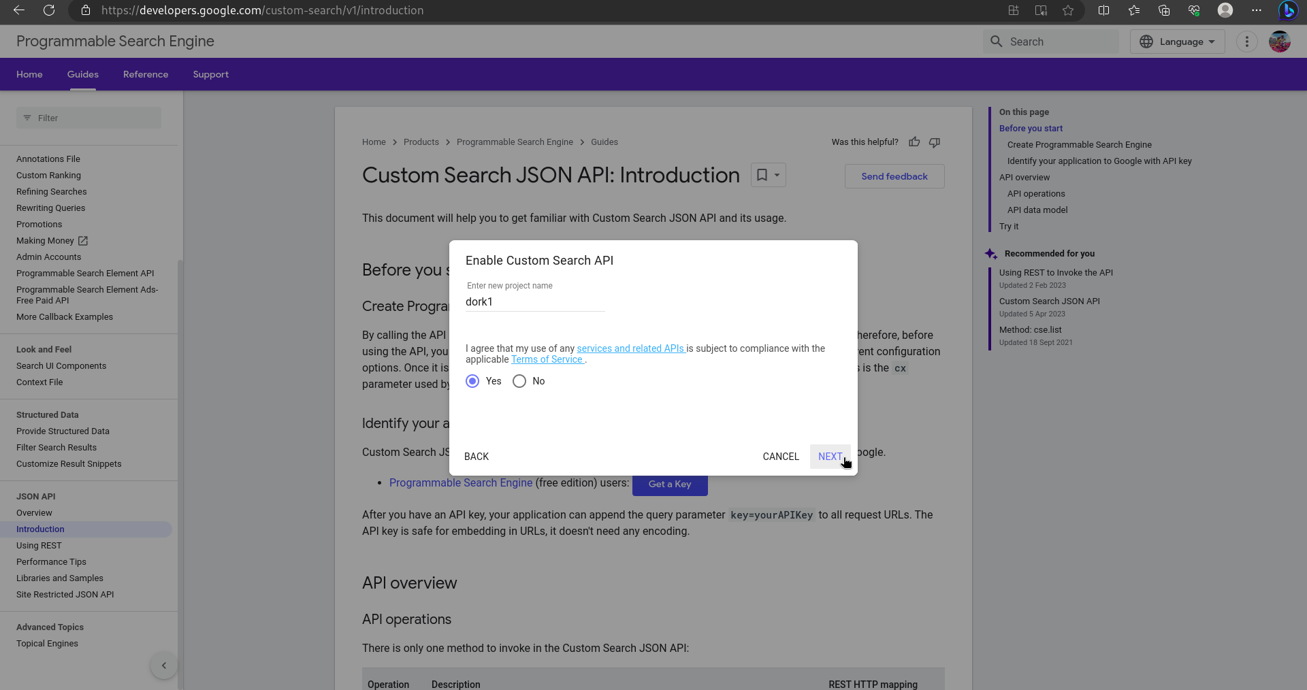This screenshot has height=690, width=1307.
Task: Add page to favorites star icon
Action: pyautogui.click(x=1068, y=10)
